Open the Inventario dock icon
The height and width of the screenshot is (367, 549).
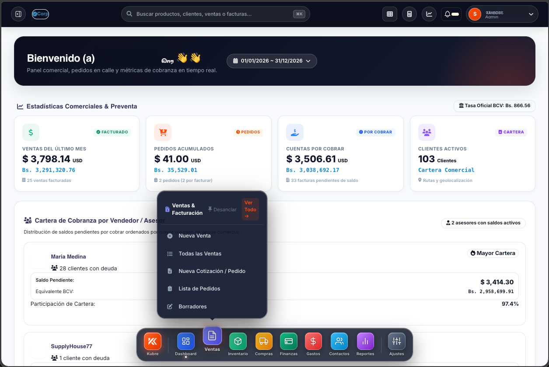238,341
